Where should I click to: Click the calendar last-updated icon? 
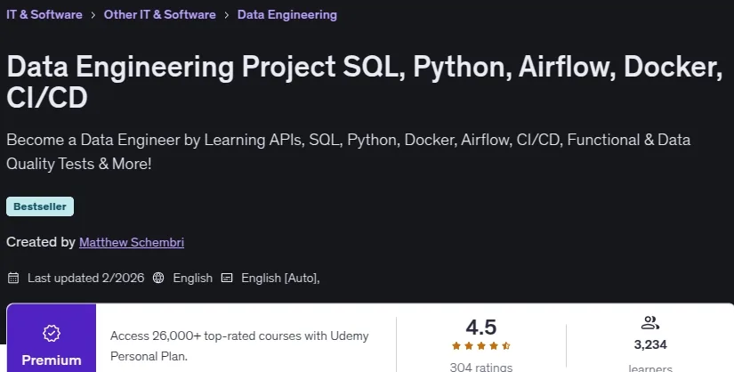(x=13, y=279)
